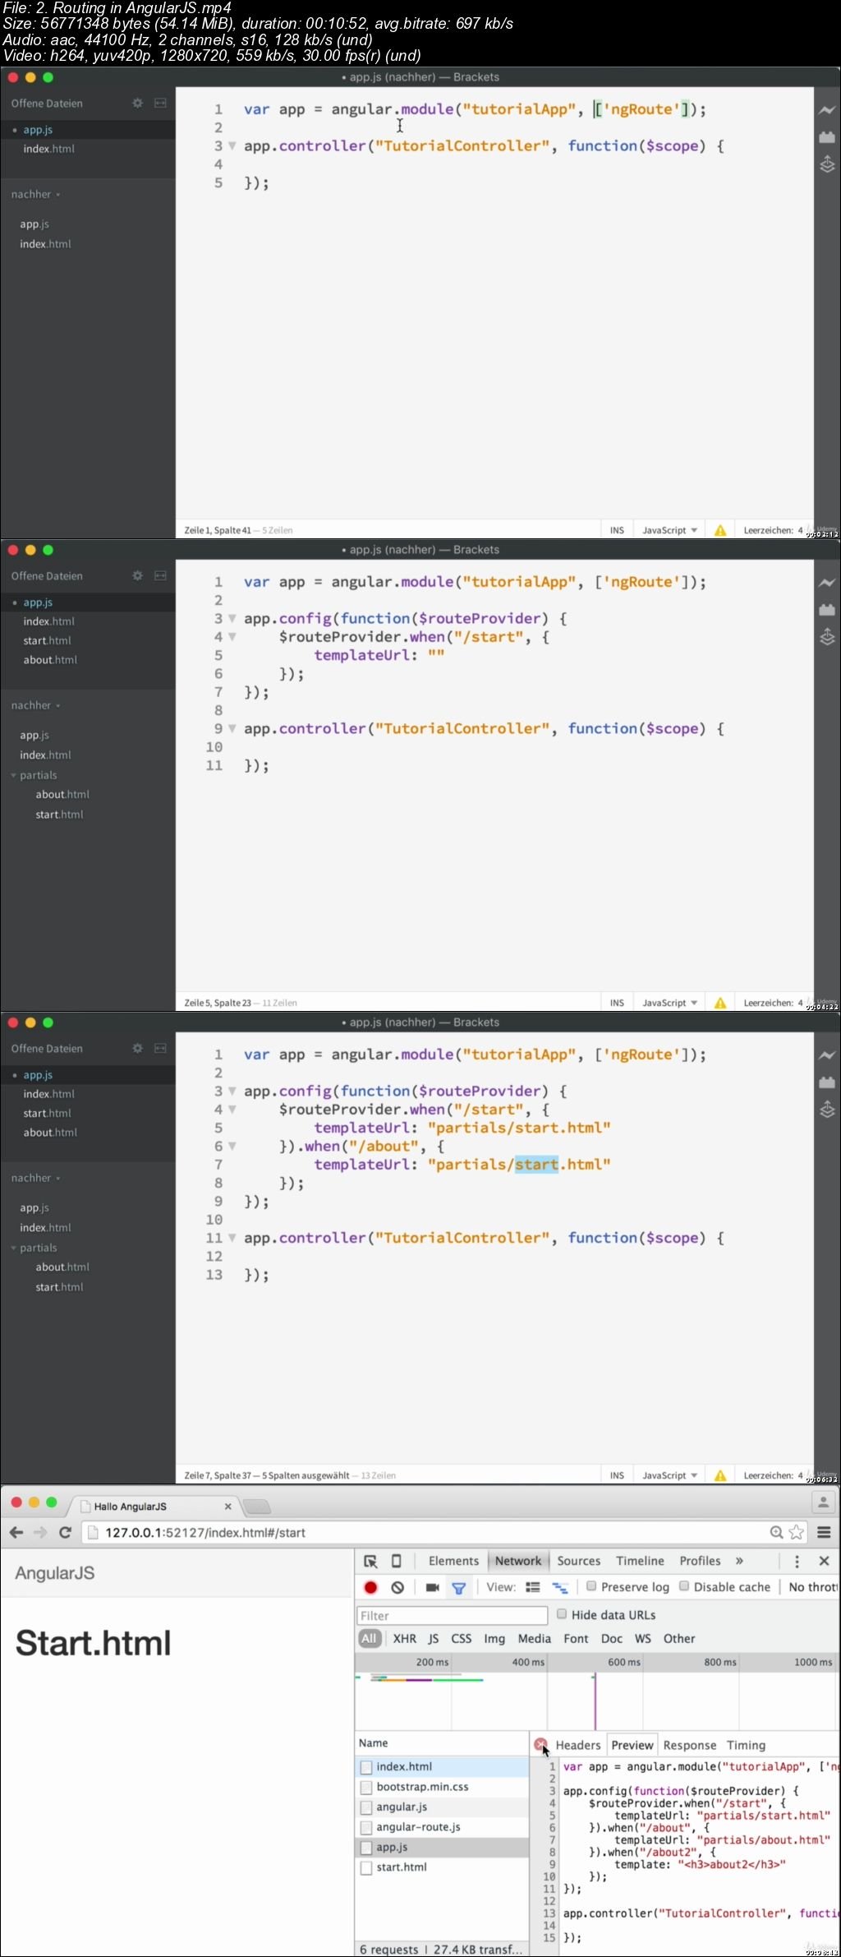Screen dimensions: 841x1957
Task: Fold app.config block at line 3 in 11-line frame
Action: click(232, 619)
